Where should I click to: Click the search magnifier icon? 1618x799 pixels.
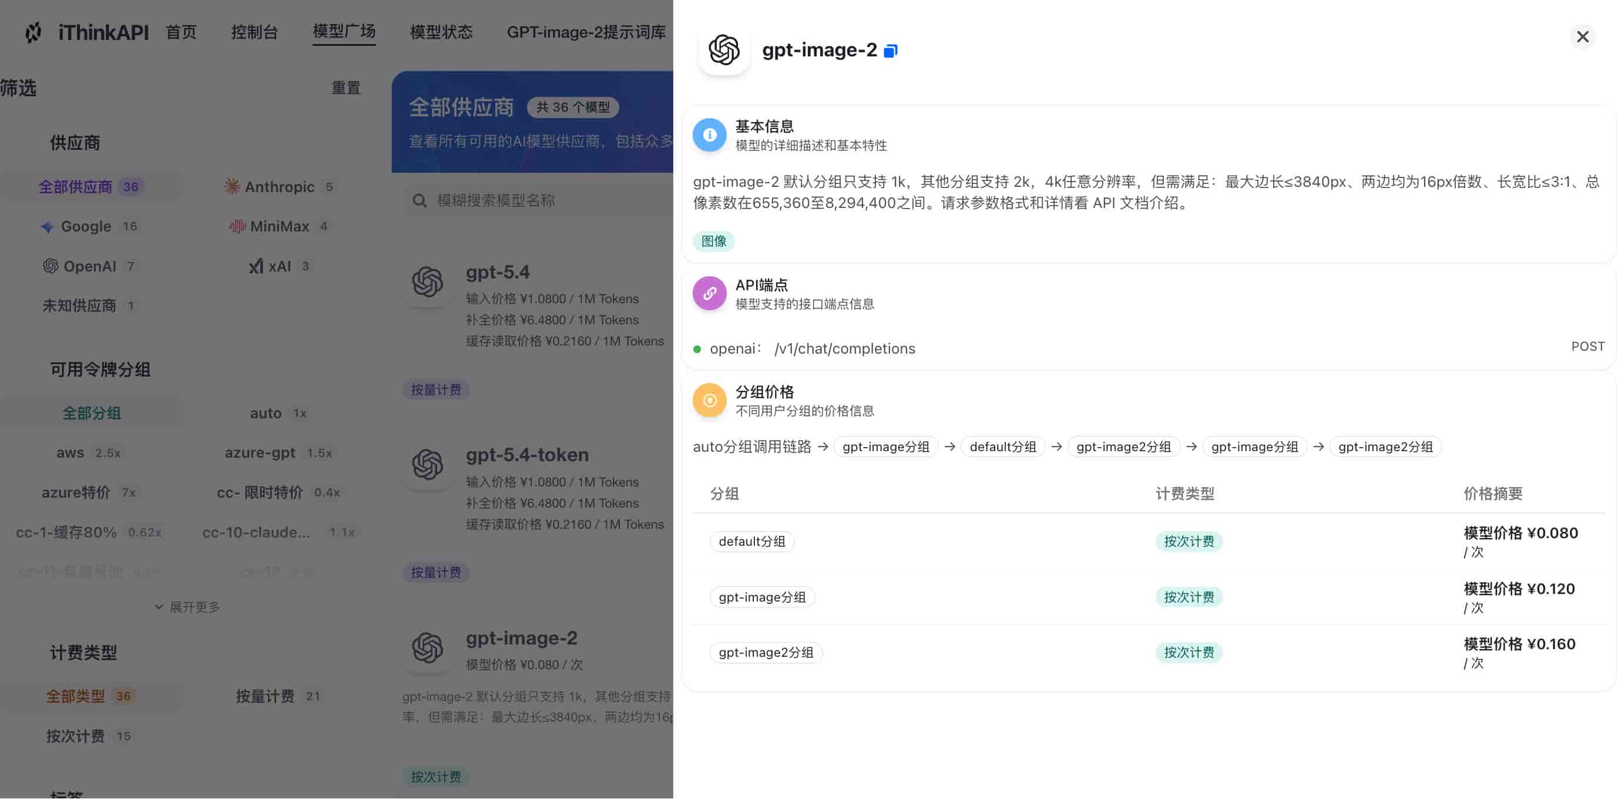click(x=419, y=200)
